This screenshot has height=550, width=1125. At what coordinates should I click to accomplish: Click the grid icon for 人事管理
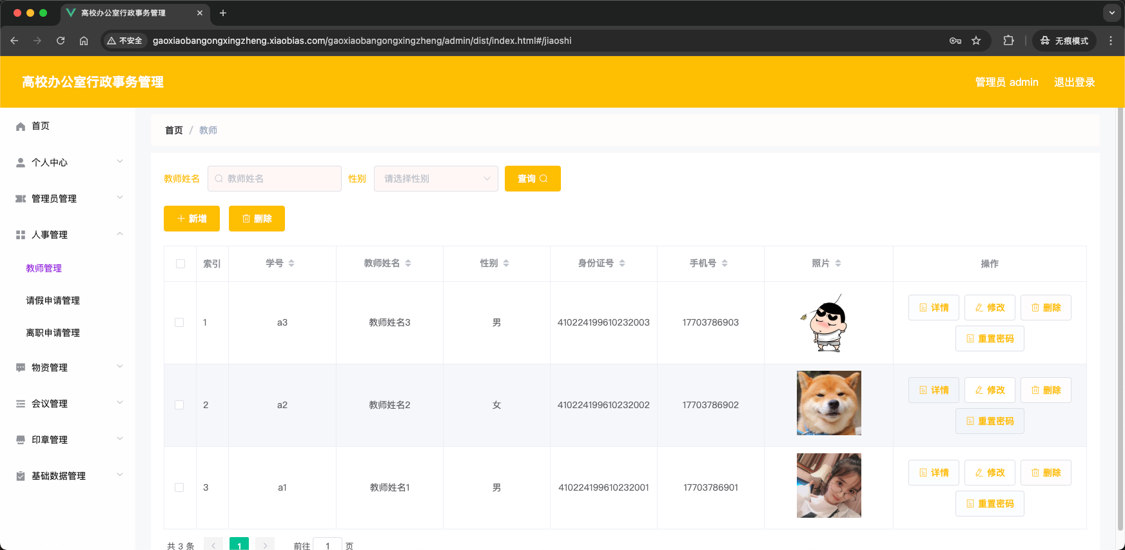click(21, 235)
